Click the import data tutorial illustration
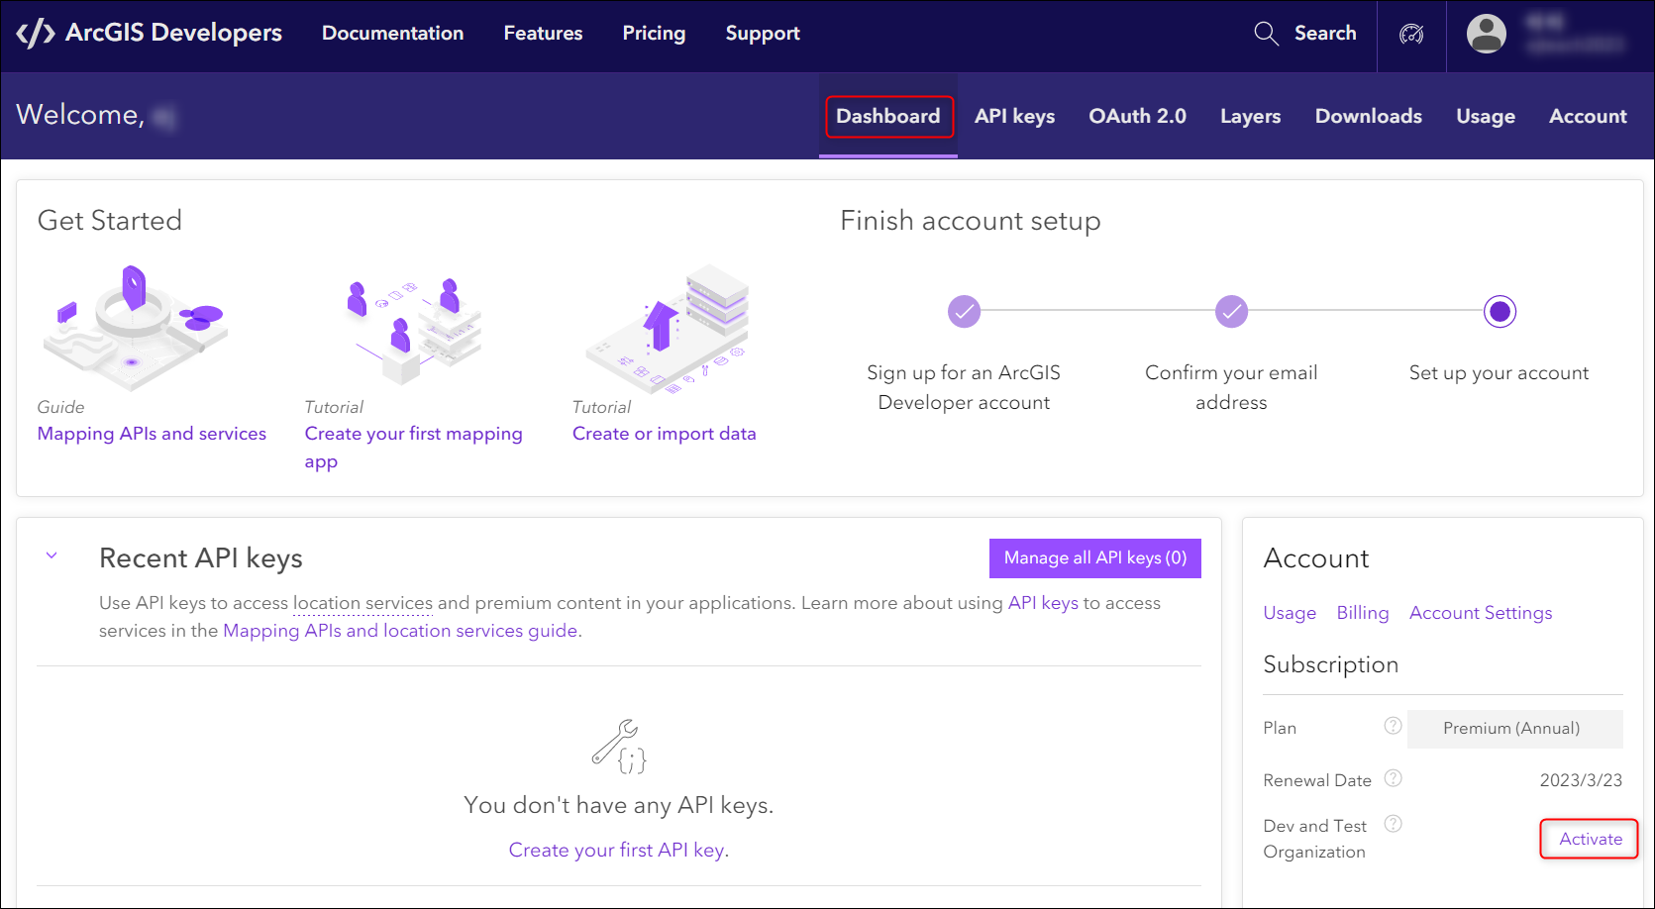The height and width of the screenshot is (909, 1655). (x=670, y=329)
